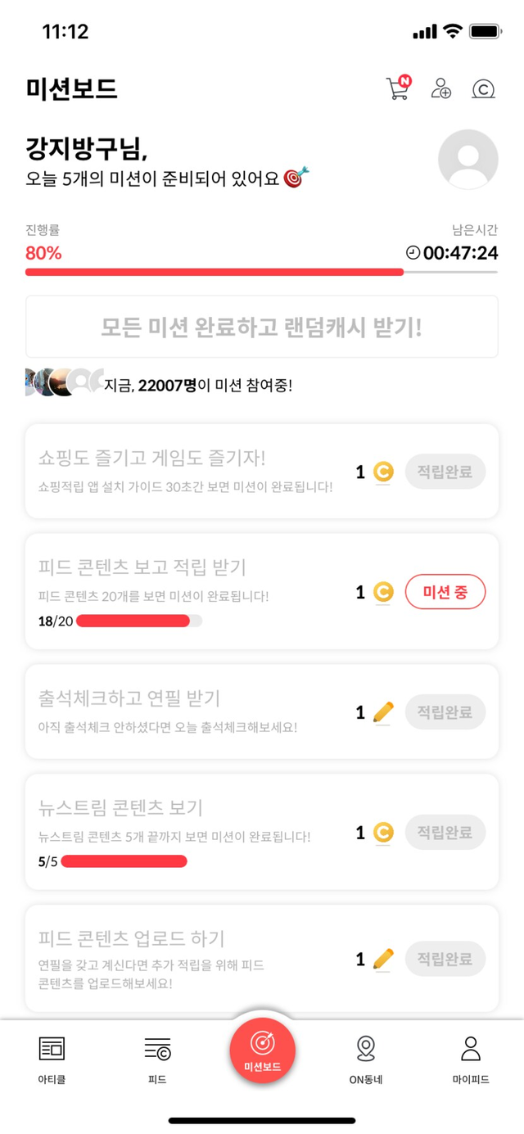Tap 적립완료 on the 출석체크 mission
Screen dimensions: 524x1134
pos(445,712)
